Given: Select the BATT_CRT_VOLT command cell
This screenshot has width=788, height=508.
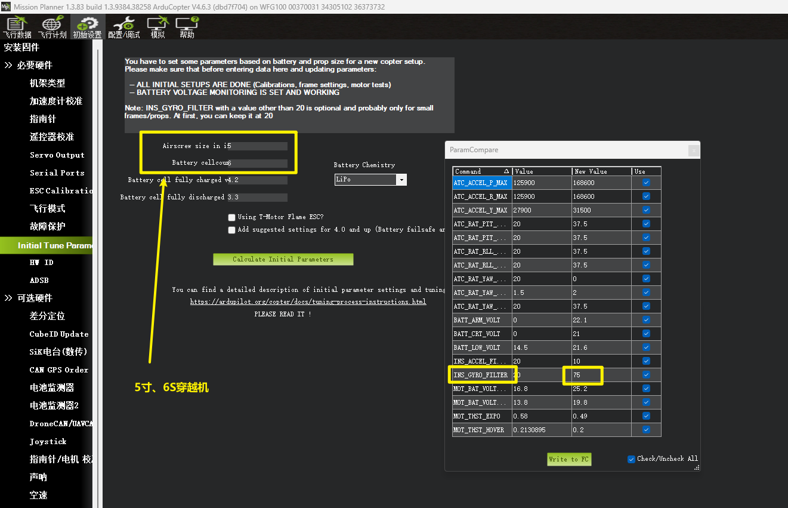Looking at the screenshot, I should pos(482,334).
